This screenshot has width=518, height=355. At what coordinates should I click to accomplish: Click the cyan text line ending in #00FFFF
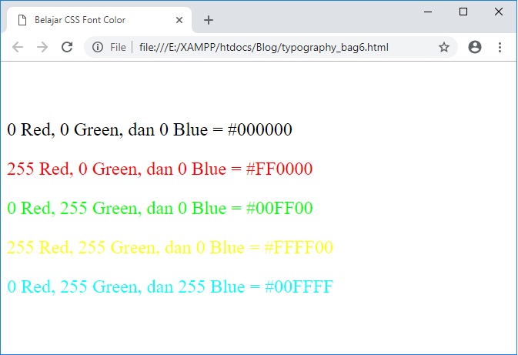pos(169,287)
